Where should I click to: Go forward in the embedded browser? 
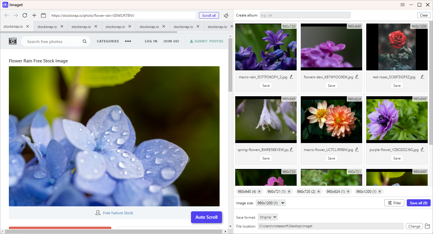click(x=16, y=15)
